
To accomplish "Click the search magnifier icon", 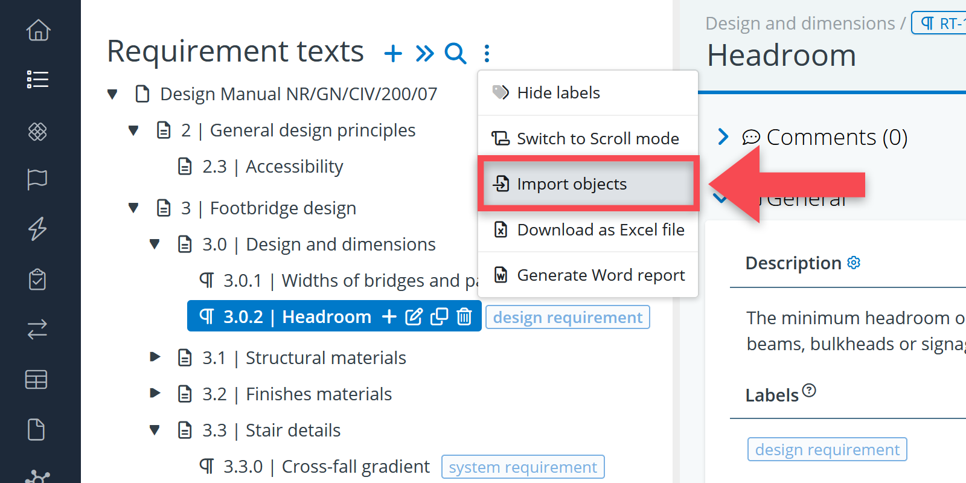I will tap(455, 54).
